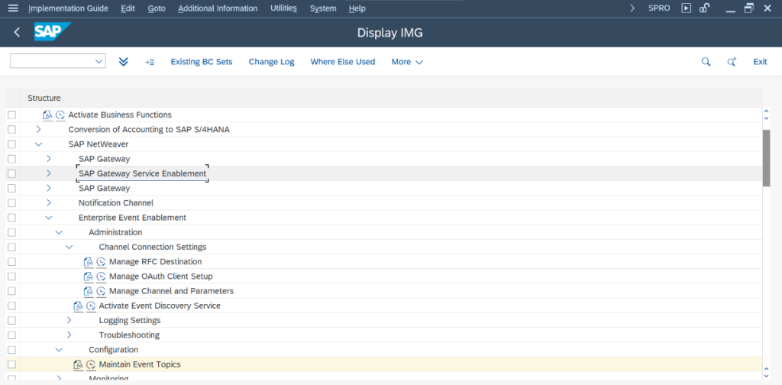
Task: Open documentation icon for Activate Event Discovery Service
Action: (x=79, y=306)
